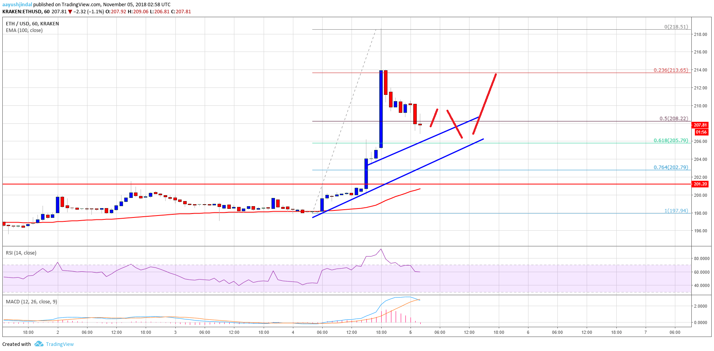Open the TradingView link in the footer
Image resolution: width=714 pixels, height=351 pixels.
point(60,344)
